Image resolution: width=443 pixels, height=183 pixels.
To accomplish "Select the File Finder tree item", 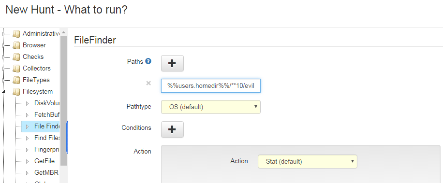I will tap(46, 127).
